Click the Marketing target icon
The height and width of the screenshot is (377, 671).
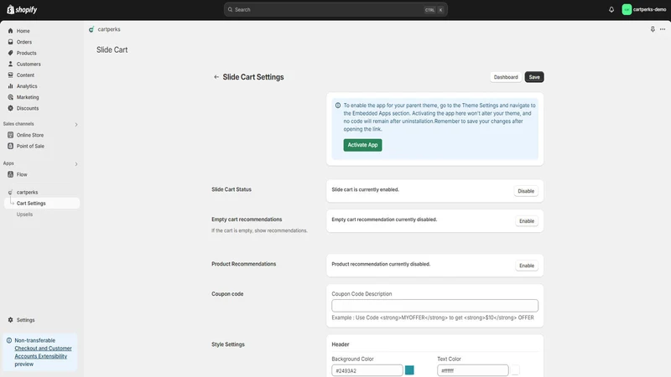pyautogui.click(x=10, y=97)
